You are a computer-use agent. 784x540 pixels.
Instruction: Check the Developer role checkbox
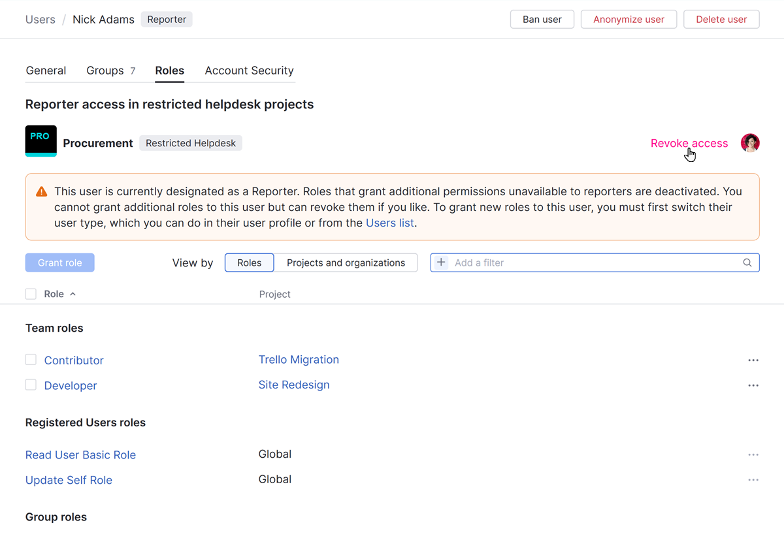pos(31,385)
